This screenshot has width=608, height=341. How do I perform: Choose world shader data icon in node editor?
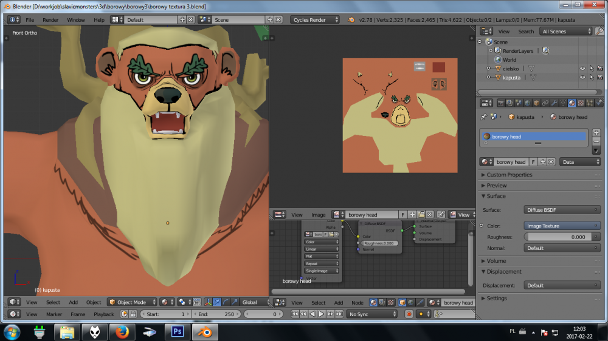pyautogui.click(x=410, y=303)
